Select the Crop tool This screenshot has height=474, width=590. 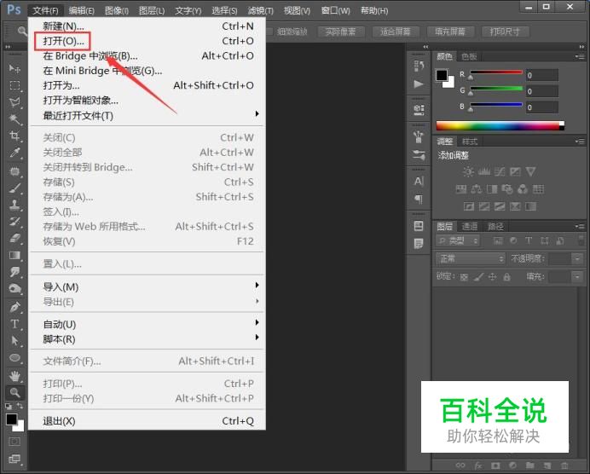14,136
